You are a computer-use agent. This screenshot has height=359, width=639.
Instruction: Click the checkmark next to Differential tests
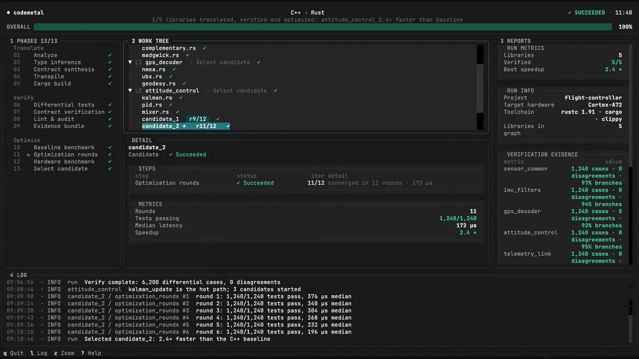click(110, 105)
